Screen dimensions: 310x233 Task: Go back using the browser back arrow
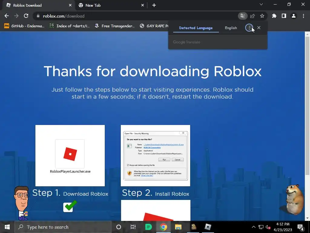pyautogui.click(x=7, y=16)
